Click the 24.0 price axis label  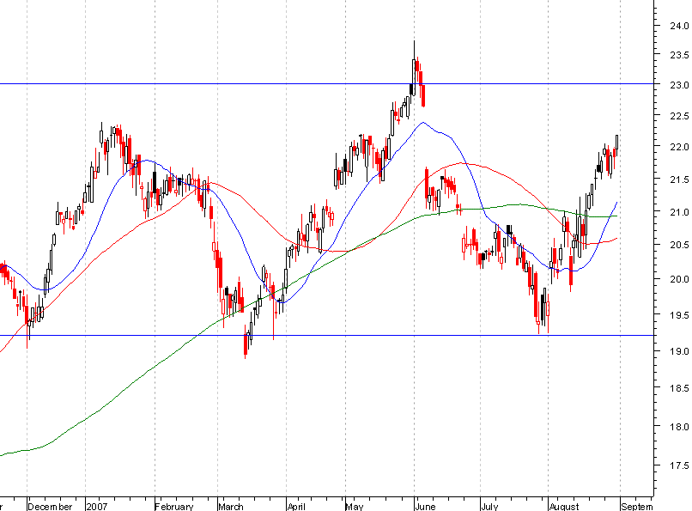pos(679,26)
